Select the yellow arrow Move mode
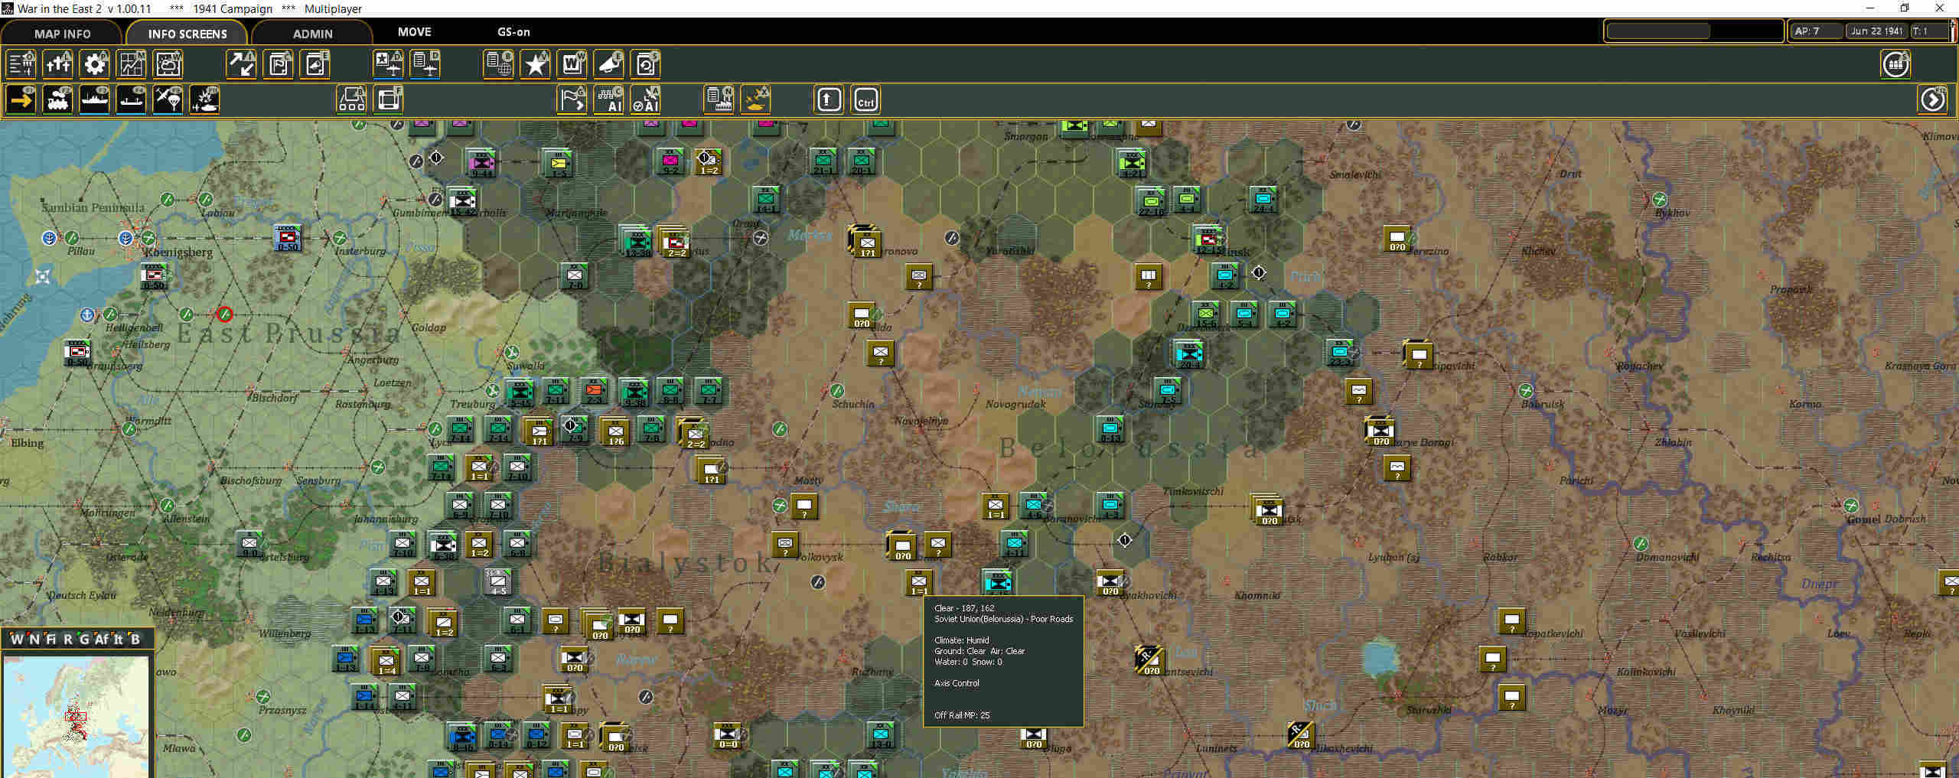1959x778 pixels. click(21, 100)
